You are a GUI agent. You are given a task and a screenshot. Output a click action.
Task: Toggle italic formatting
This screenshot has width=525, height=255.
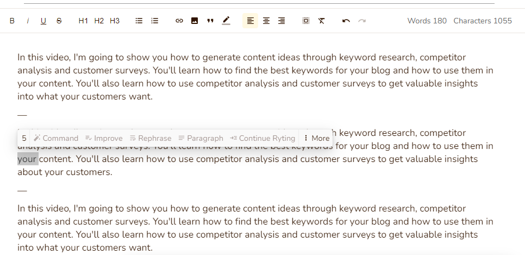tap(28, 21)
